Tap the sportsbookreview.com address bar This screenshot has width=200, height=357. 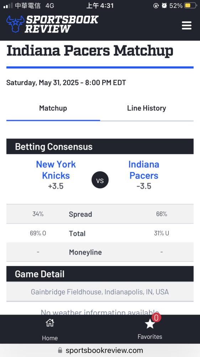tap(100, 350)
